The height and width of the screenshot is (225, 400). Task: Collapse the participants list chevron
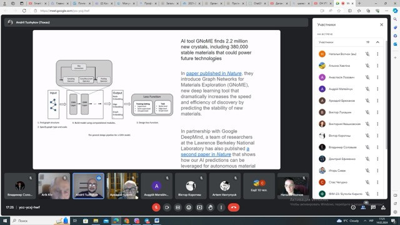(x=377, y=42)
